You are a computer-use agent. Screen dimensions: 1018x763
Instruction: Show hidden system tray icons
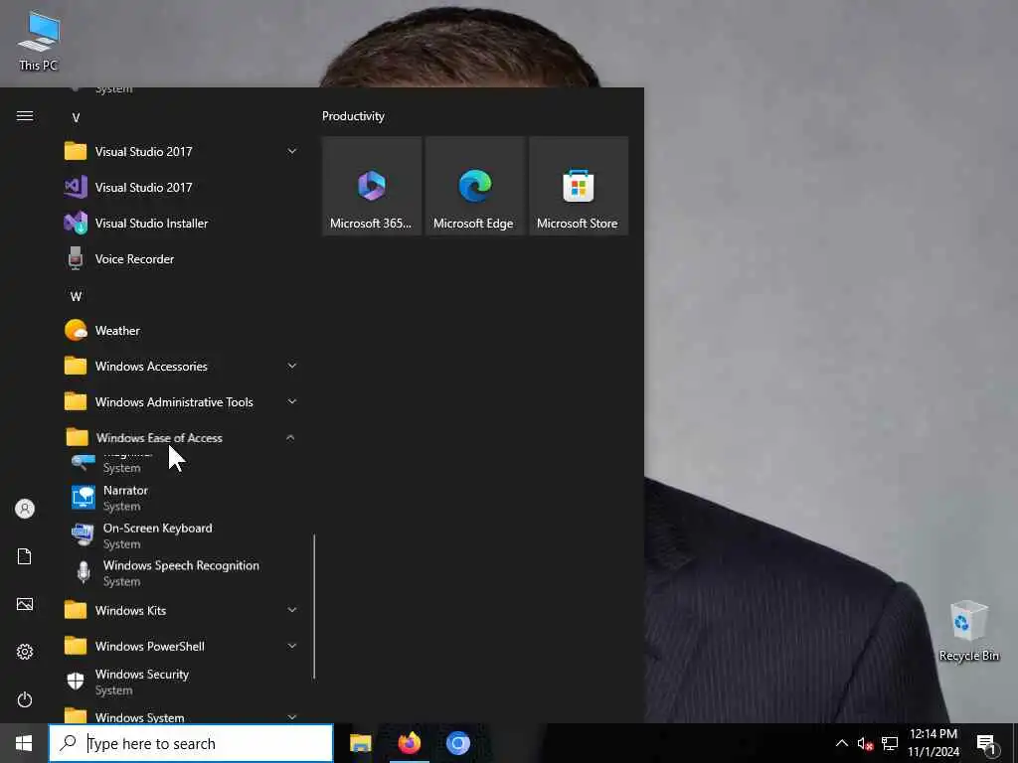(x=841, y=743)
